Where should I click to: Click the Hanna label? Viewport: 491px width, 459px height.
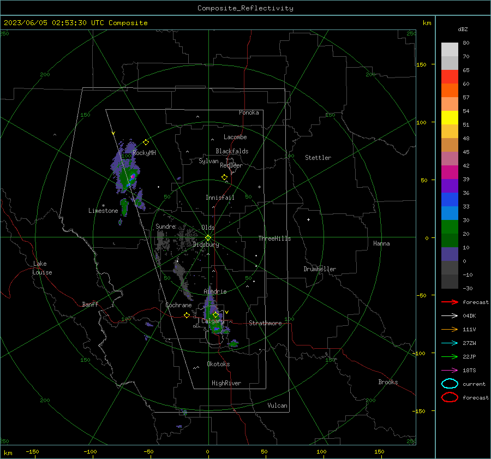pos(381,243)
